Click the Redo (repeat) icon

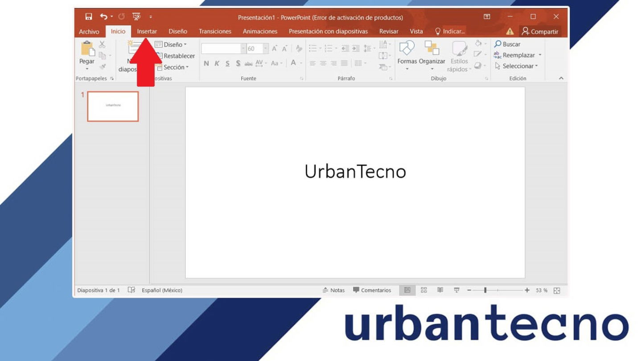[x=121, y=17]
